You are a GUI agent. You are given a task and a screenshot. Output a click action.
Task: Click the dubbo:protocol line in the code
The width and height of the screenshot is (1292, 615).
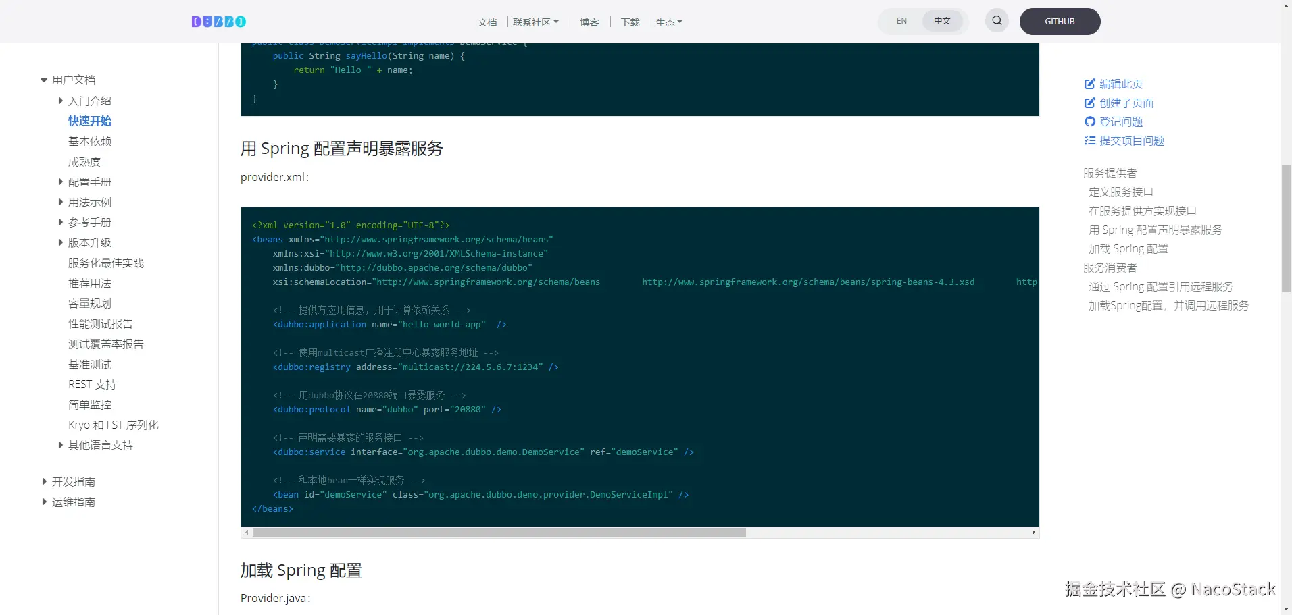pyautogui.click(x=387, y=410)
